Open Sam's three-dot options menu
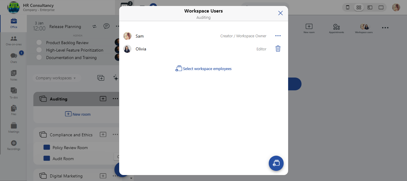This screenshot has width=407, height=181. tap(278, 36)
